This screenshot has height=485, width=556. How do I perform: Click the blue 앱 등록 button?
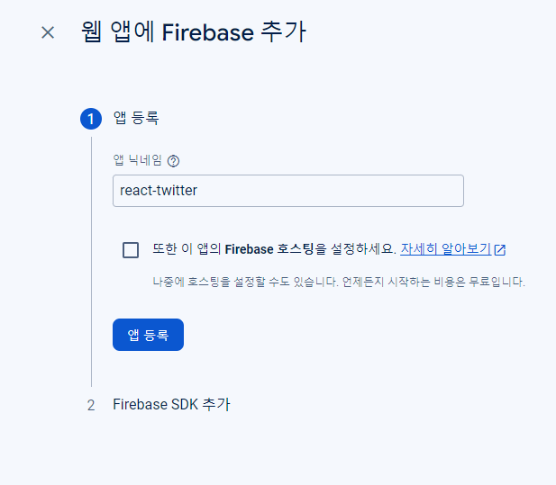tap(148, 335)
